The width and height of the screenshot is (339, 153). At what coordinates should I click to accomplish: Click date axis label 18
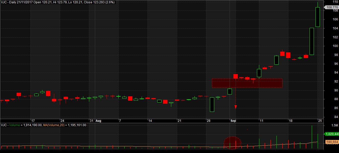(291, 121)
